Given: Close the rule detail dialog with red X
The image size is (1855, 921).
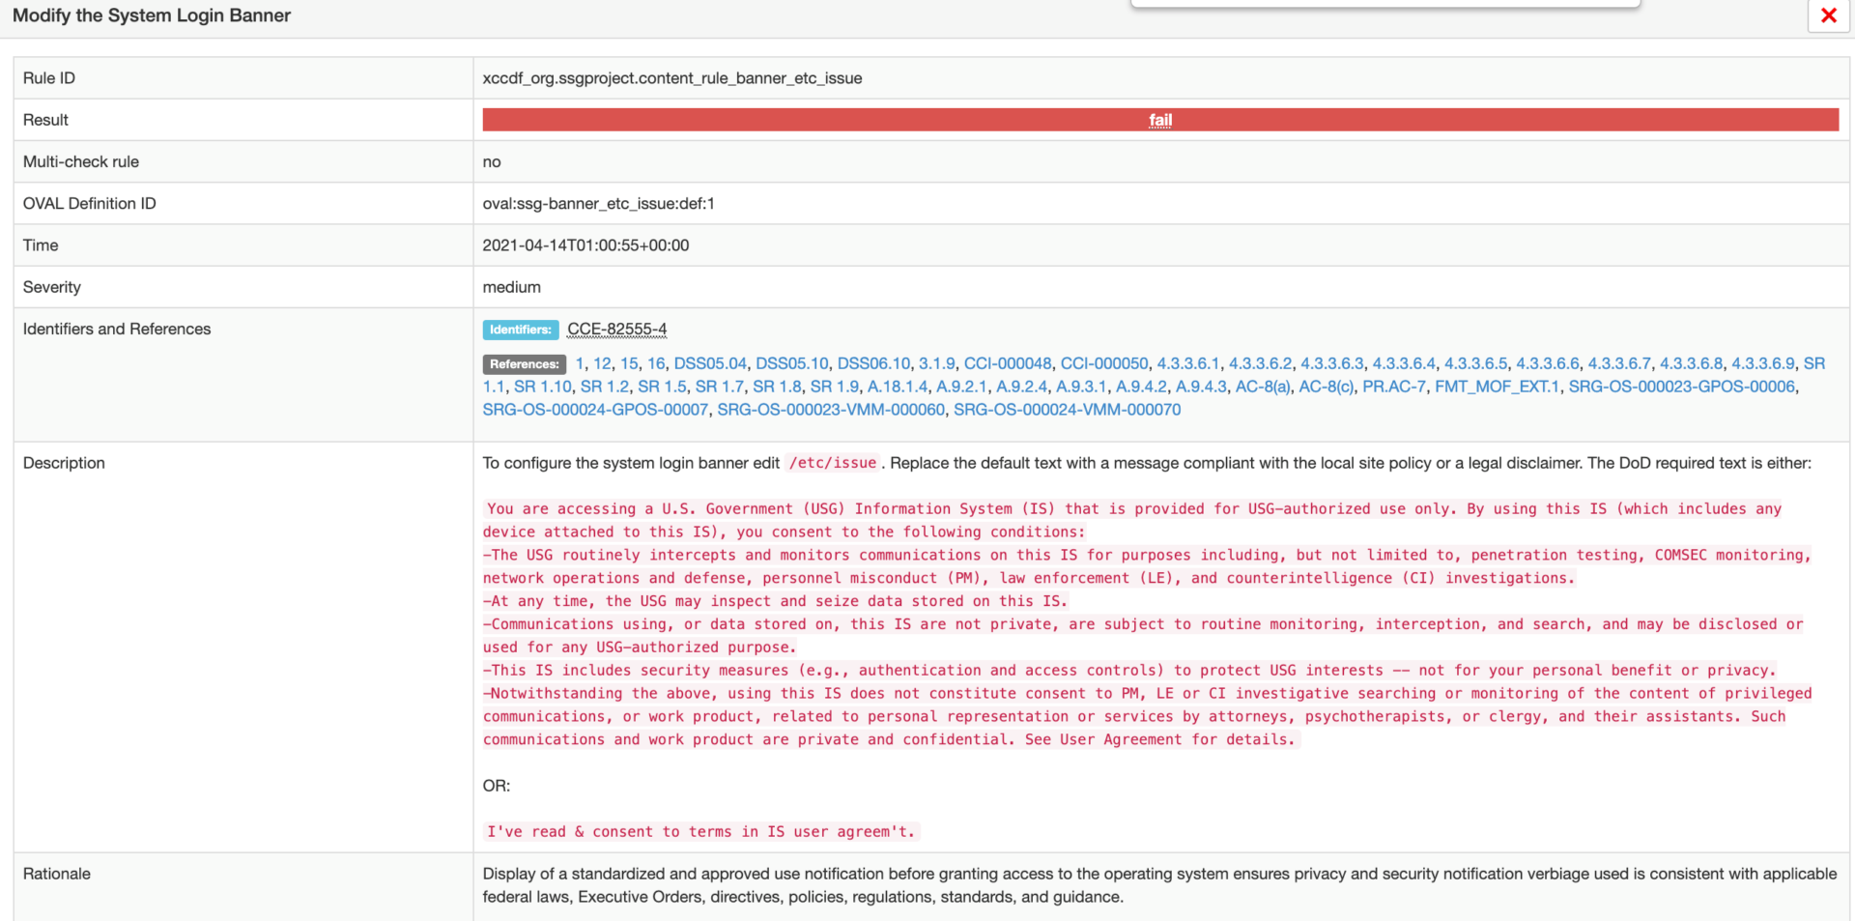Looking at the screenshot, I should click(x=1828, y=15).
